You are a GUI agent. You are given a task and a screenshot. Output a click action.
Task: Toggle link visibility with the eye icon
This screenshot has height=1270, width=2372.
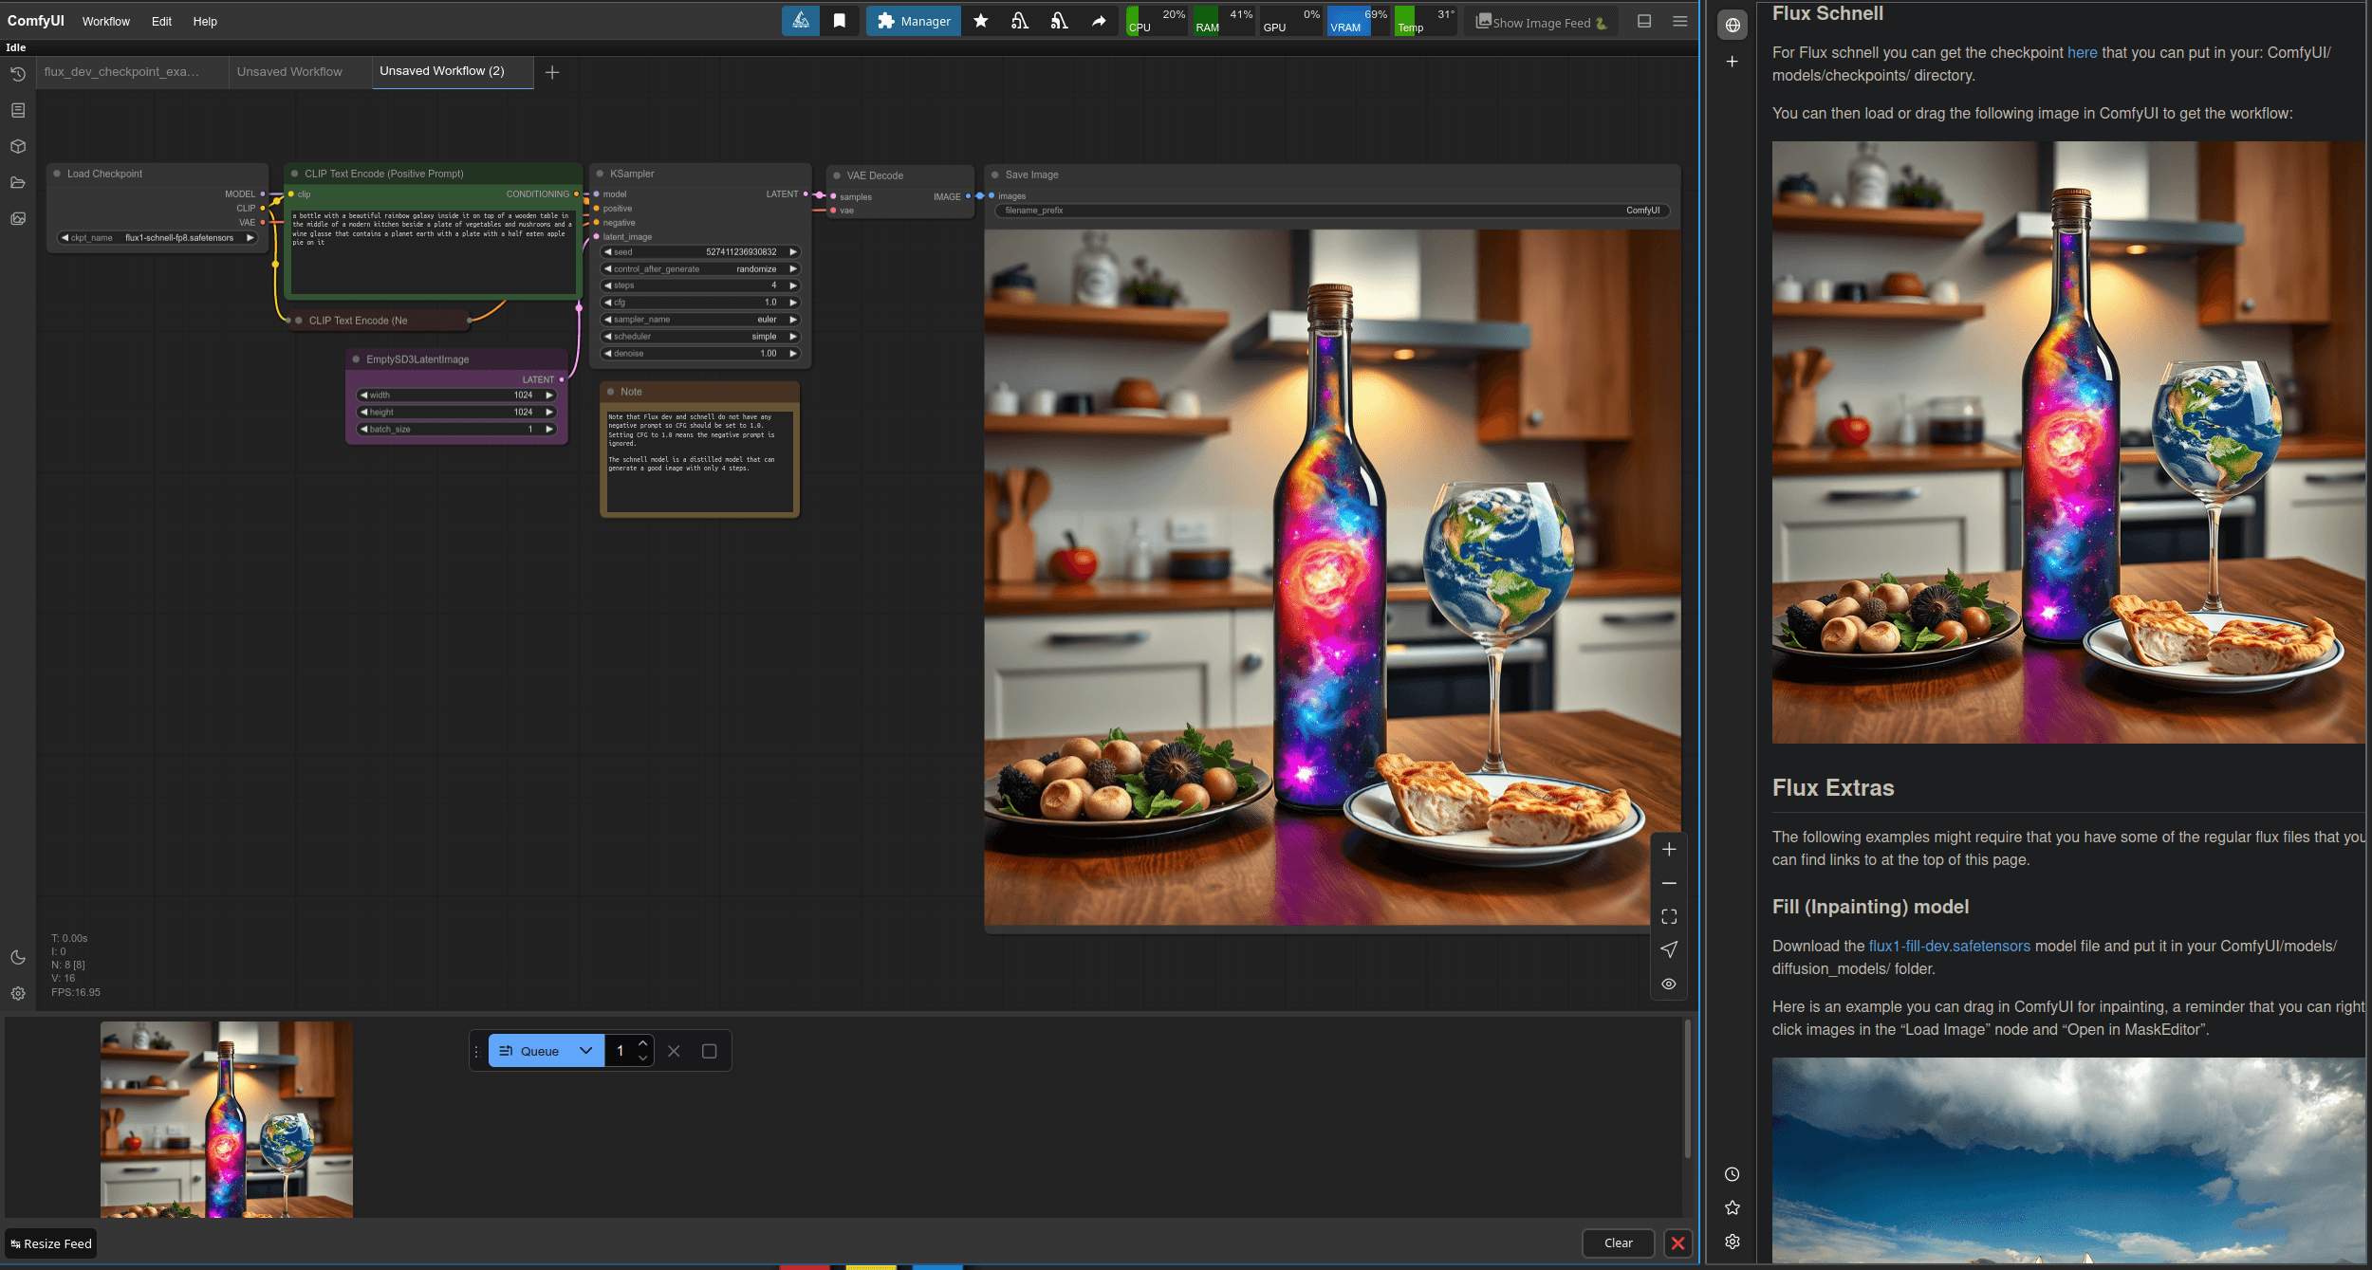point(1669,984)
